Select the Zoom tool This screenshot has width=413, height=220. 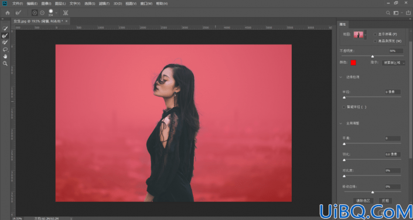pos(5,63)
